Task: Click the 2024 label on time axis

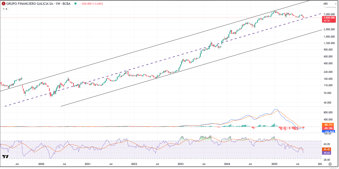Action: (227, 164)
